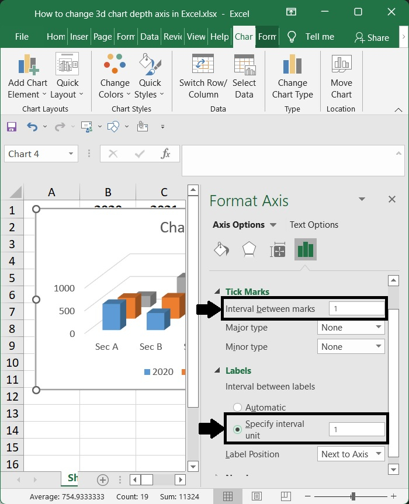Click the Undo arrow
The height and width of the screenshot is (504, 409).
(32, 127)
